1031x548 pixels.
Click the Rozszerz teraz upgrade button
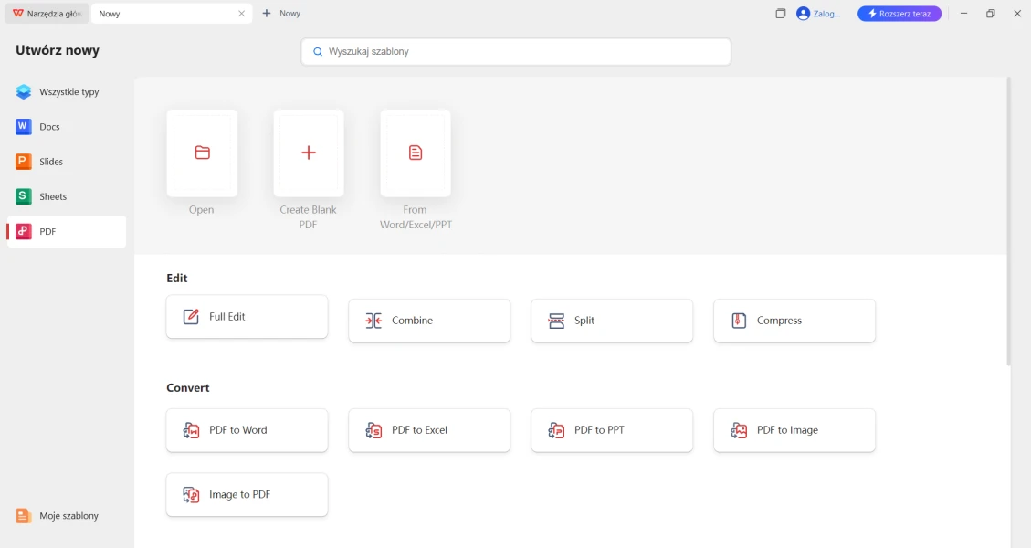pos(899,14)
